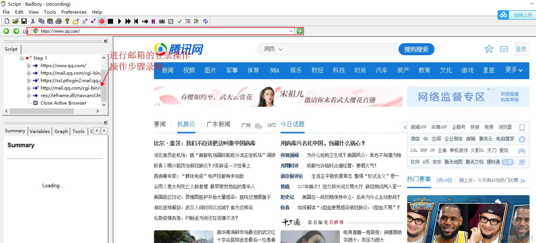
Task: Click the star favorites icon on the web page
Action: 489,49
